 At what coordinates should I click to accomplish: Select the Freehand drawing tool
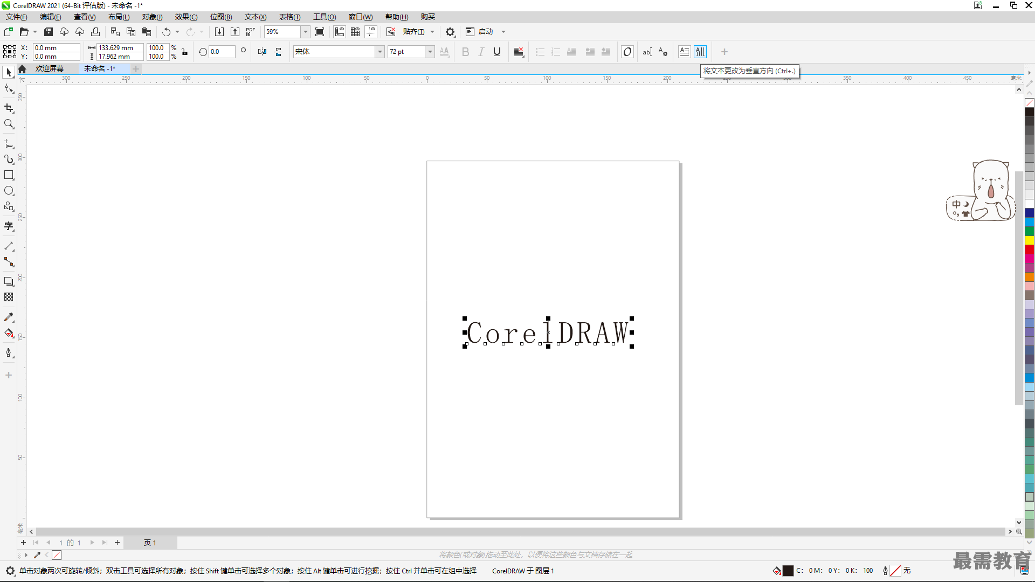(x=9, y=144)
